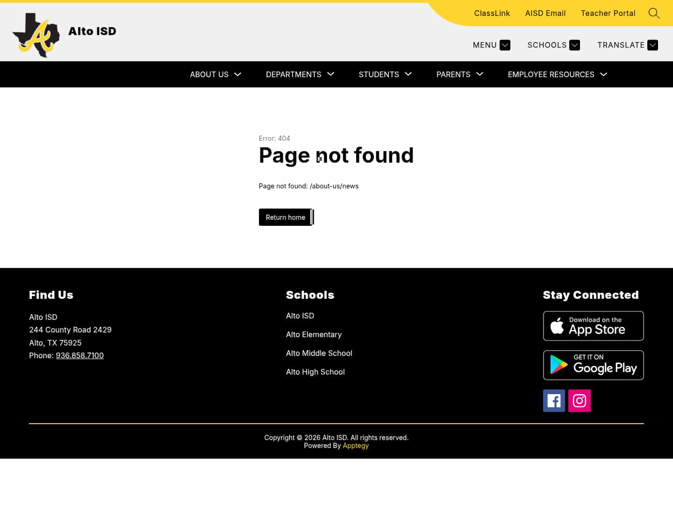The image size is (673, 505).
Task: Open the site search
Action: click(x=654, y=13)
